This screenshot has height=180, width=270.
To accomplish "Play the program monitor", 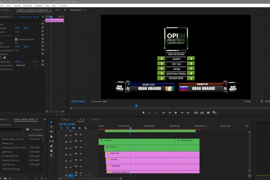I will (176, 112).
